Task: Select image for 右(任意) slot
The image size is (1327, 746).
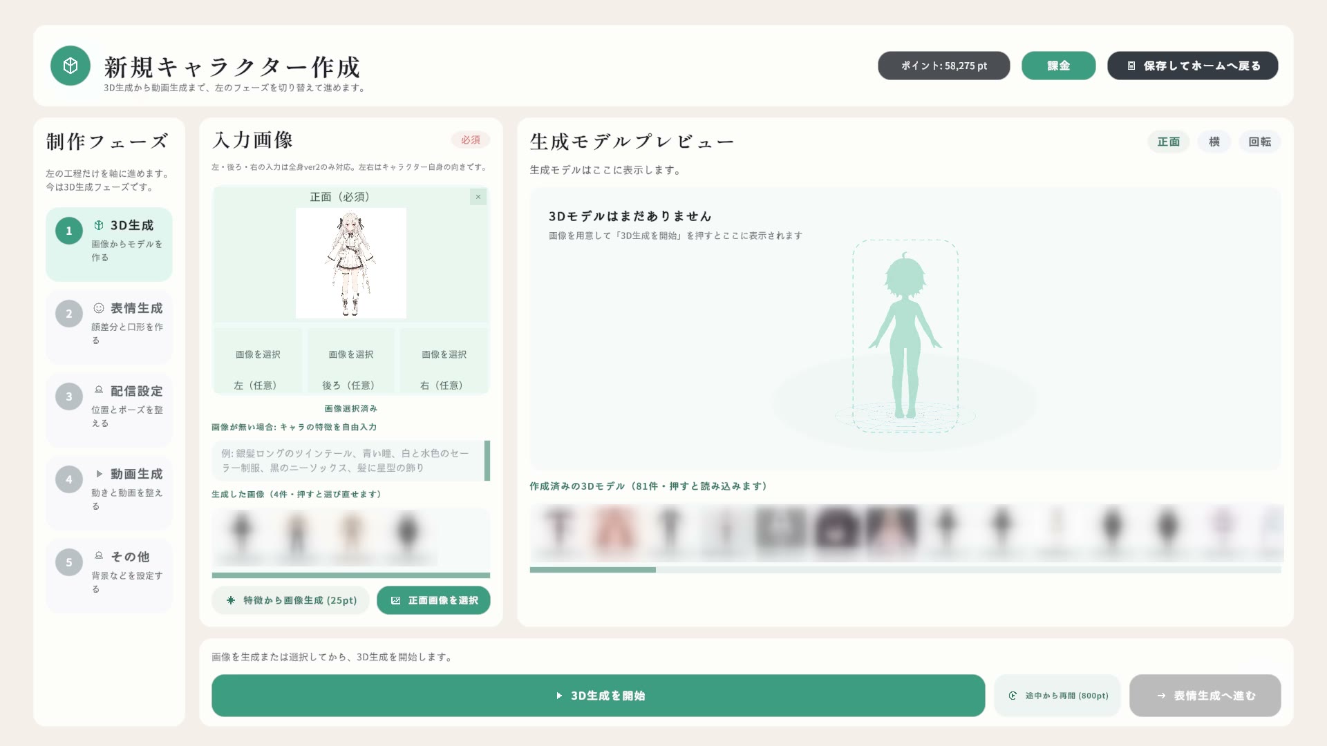Action: point(444,361)
